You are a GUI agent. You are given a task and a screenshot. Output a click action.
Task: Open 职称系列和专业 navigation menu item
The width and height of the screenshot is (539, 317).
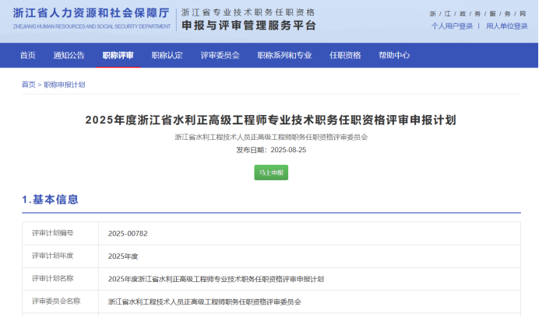(x=284, y=55)
